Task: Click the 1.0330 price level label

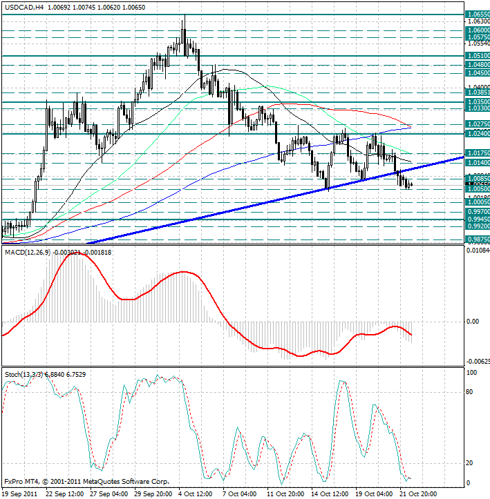Action: click(x=478, y=108)
